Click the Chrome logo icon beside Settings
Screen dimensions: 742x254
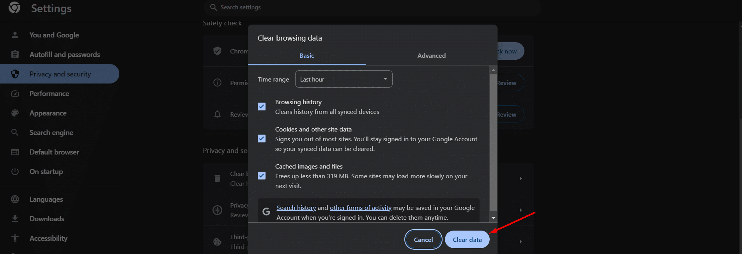point(14,7)
